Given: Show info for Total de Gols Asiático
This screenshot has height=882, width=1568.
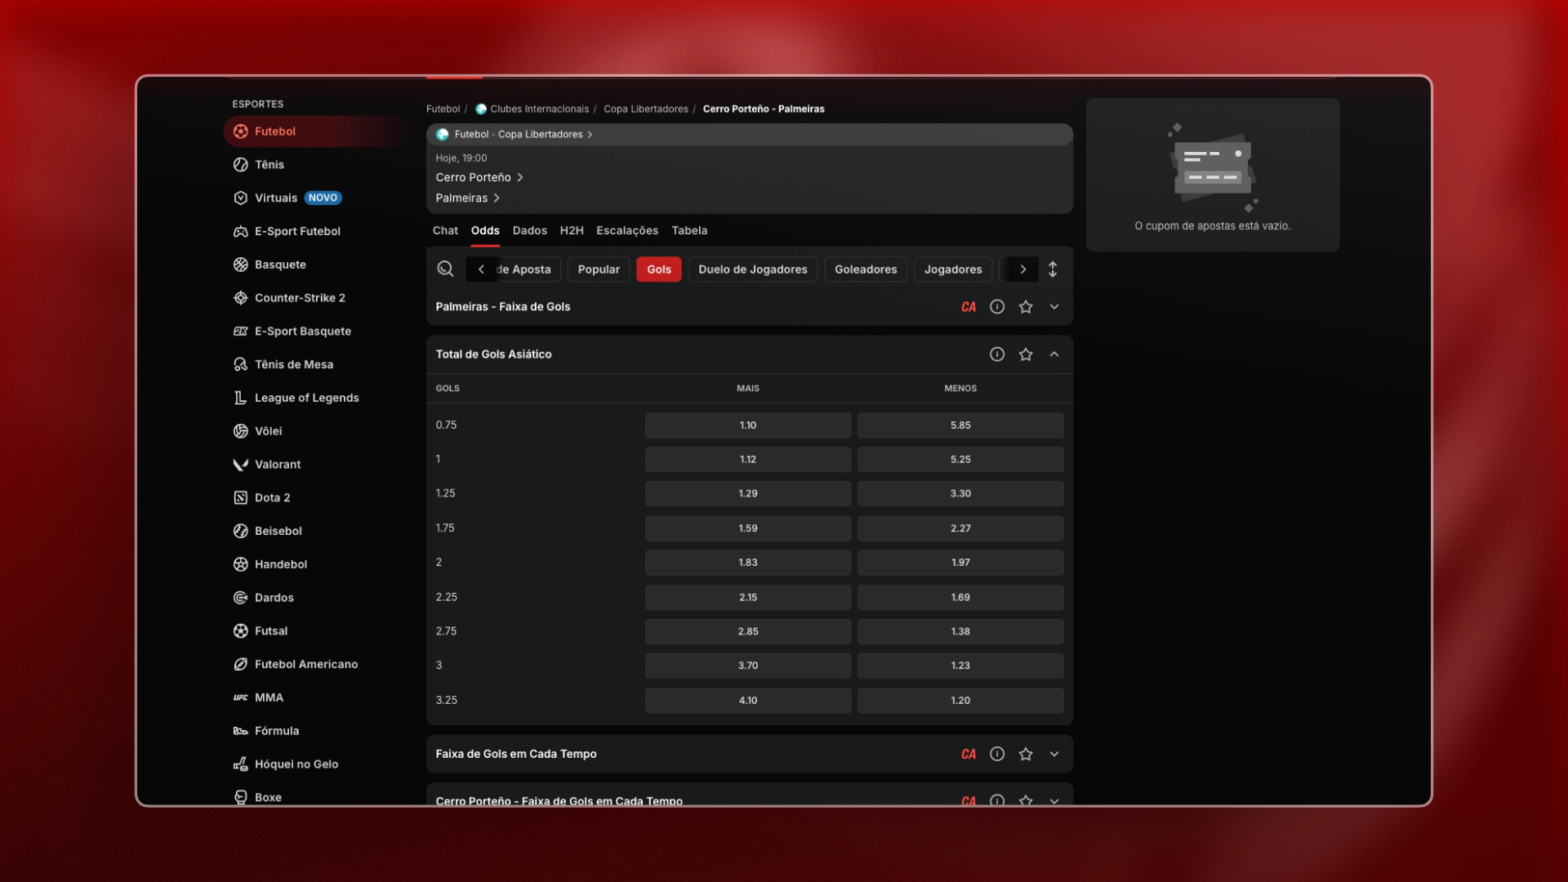Looking at the screenshot, I should click(997, 354).
